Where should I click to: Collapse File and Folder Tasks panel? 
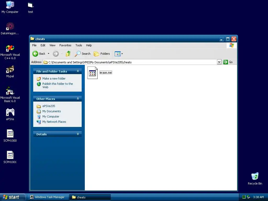pos(78,71)
